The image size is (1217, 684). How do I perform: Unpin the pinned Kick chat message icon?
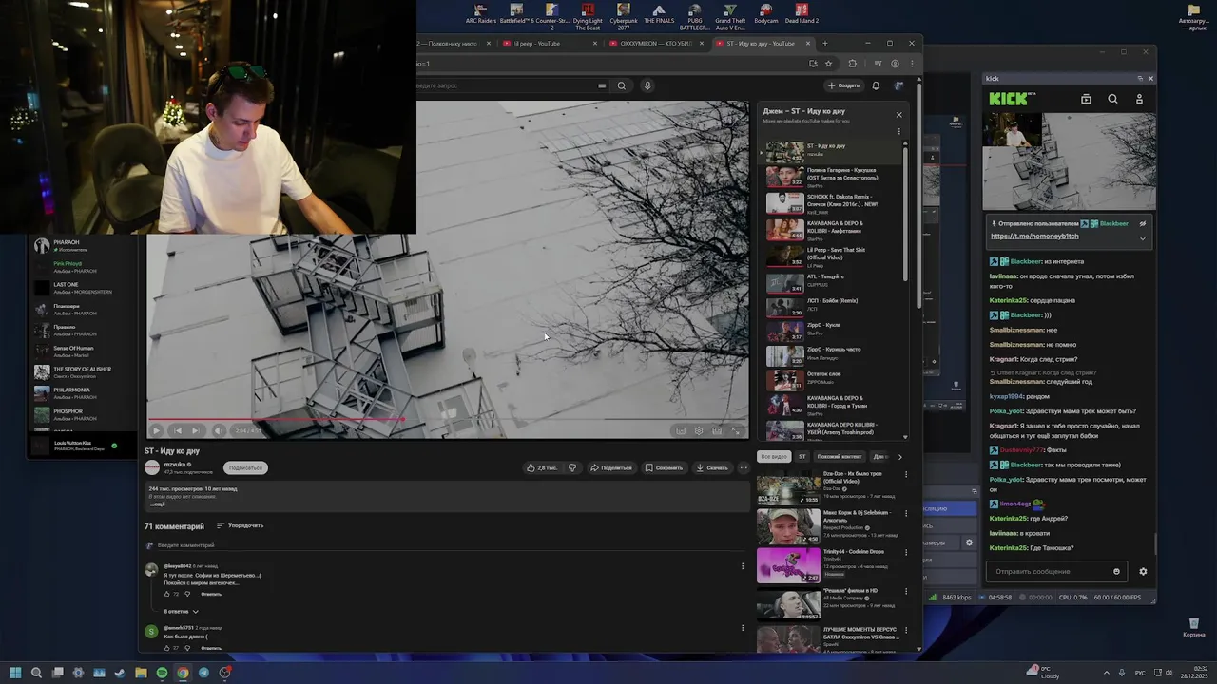[x=1143, y=223]
